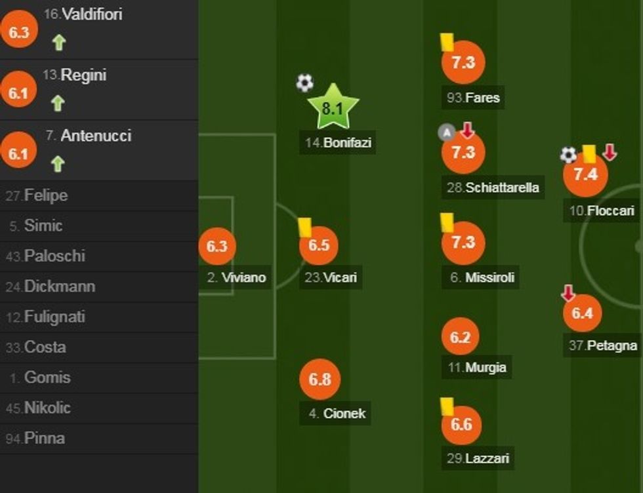Select Regini in the substitutes list
Viewport: 643px width, 493px height.
(x=83, y=75)
